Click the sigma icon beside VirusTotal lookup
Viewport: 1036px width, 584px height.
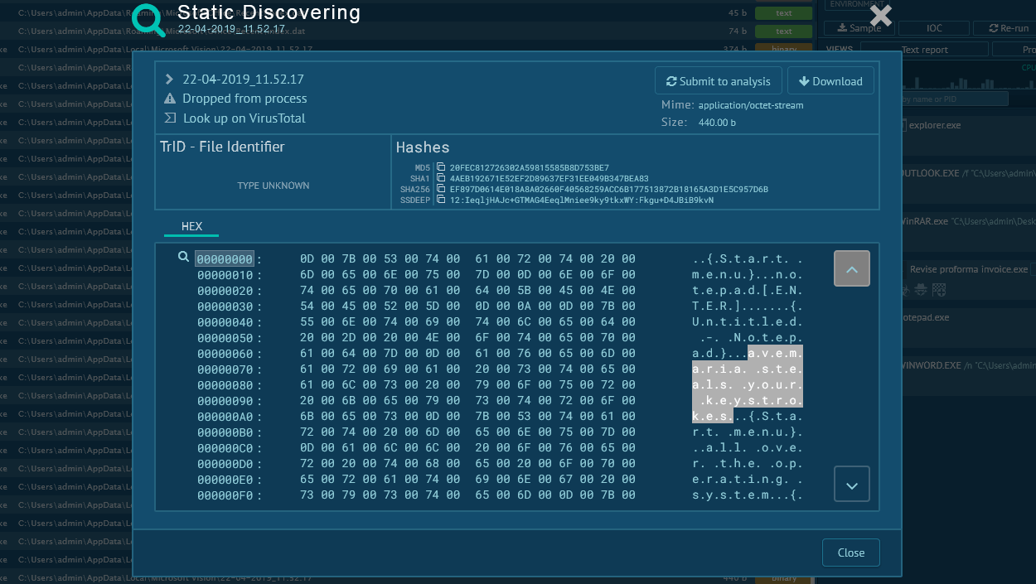(x=170, y=118)
